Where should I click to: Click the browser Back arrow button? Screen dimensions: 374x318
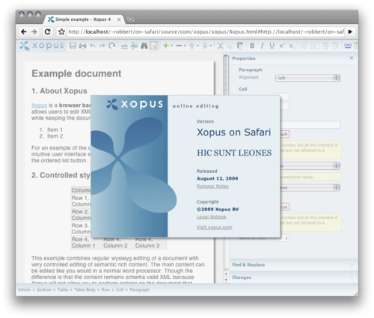point(24,31)
